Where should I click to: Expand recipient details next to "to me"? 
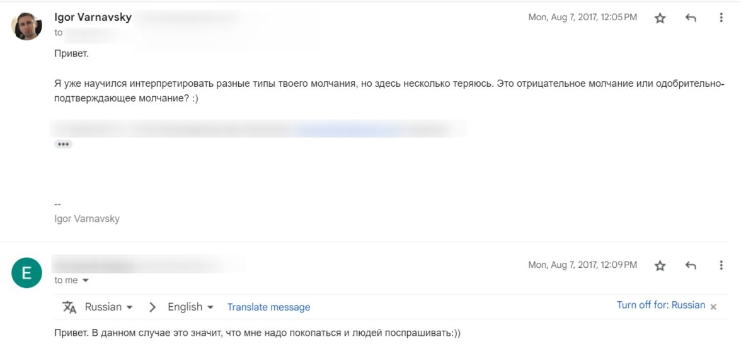[86, 280]
